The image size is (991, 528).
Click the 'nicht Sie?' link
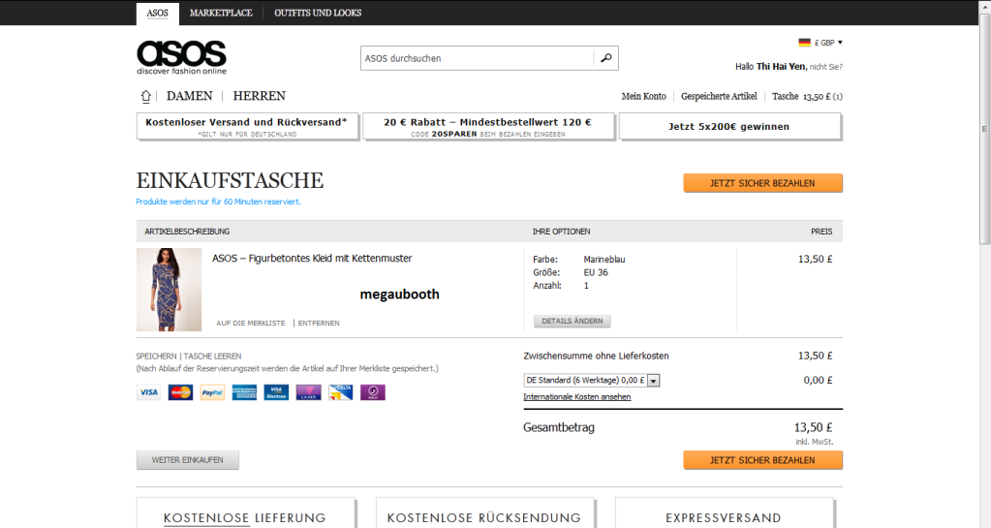[826, 67]
